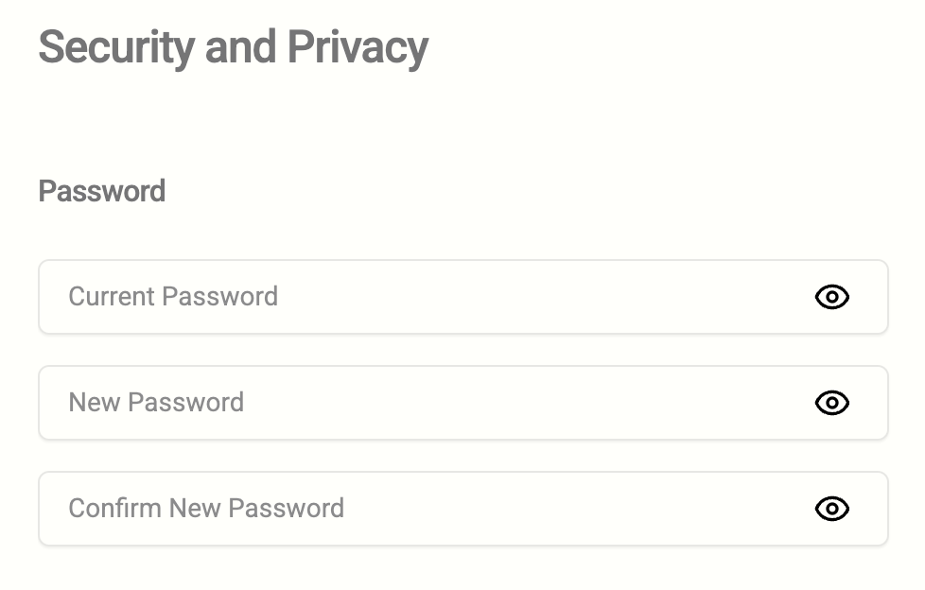This screenshot has width=925, height=590.
Task: Click the Current Password input field
Action: [426, 297]
